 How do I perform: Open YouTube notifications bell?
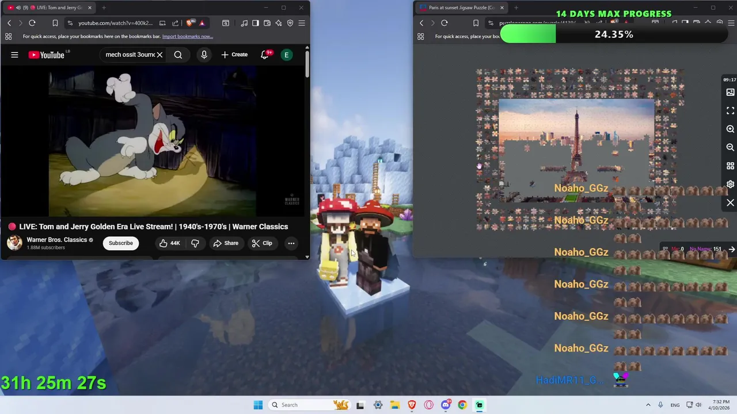coord(265,55)
